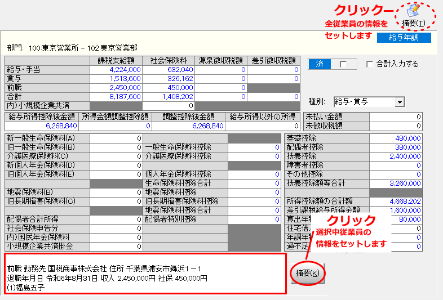Select the 前職 課税支給額 field
This screenshot has width=443, height=300.
pyautogui.click(x=116, y=87)
